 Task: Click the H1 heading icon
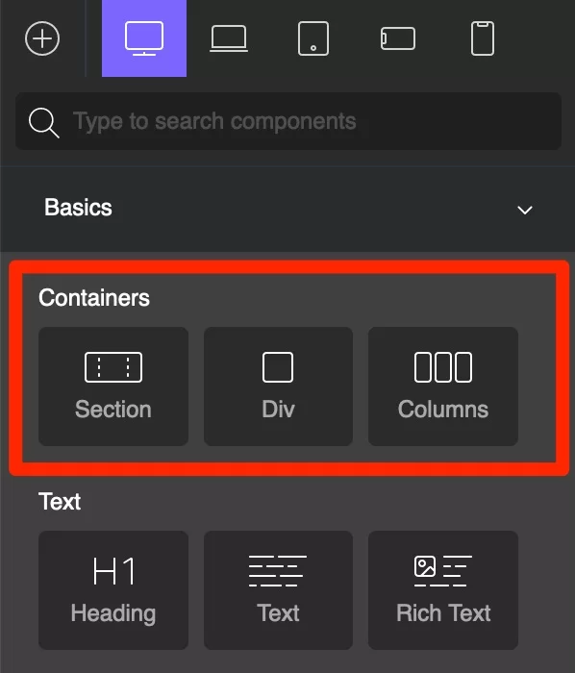tap(114, 571)
